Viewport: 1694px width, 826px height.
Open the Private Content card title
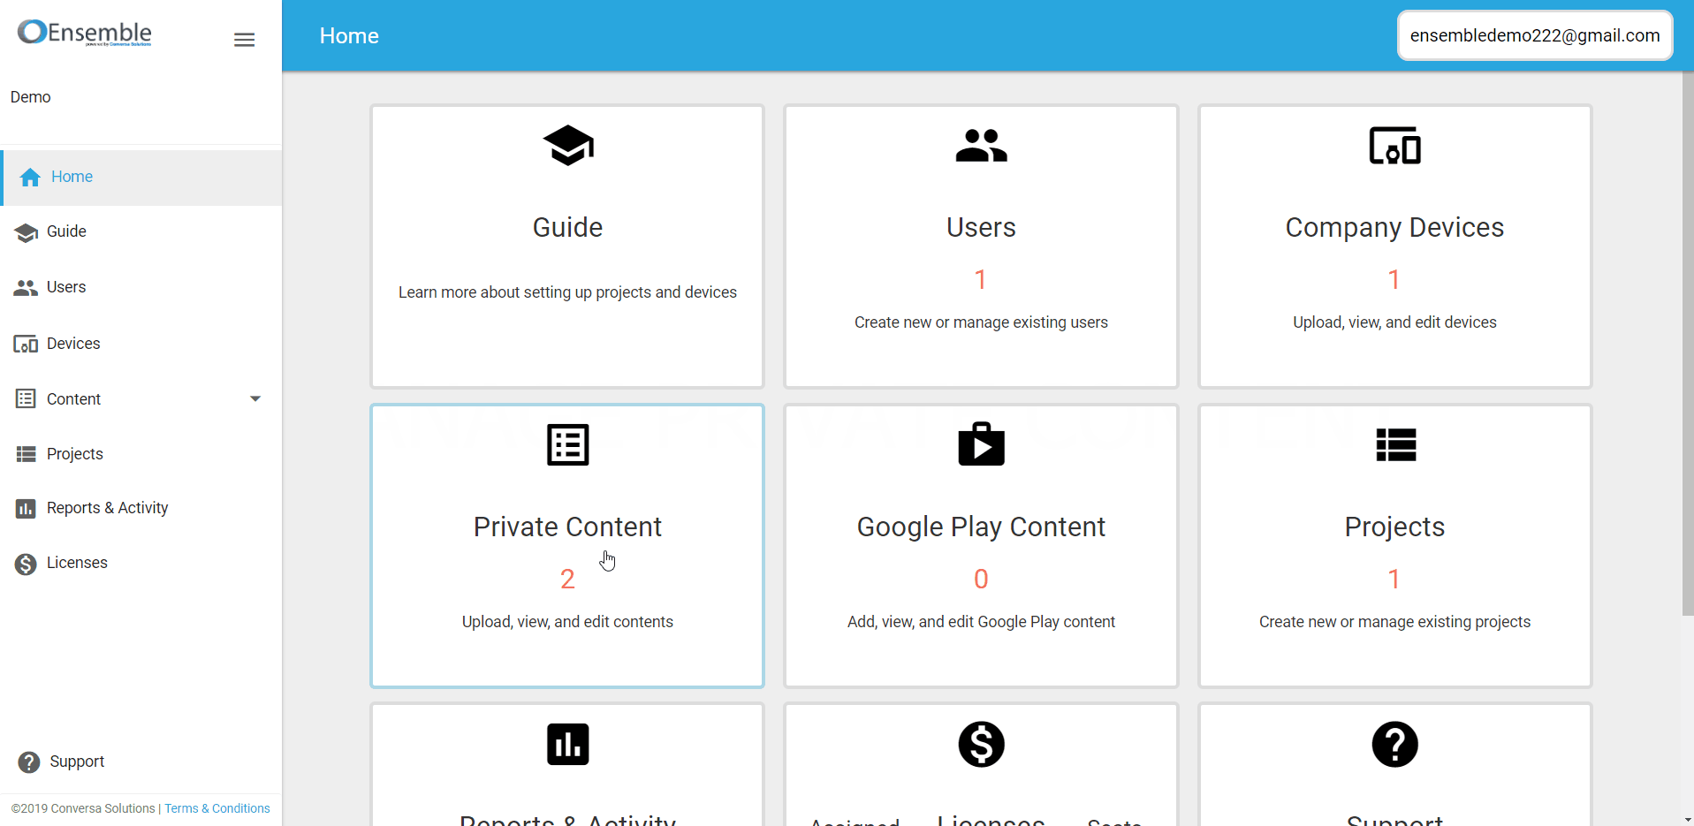(x=567, y=527)
